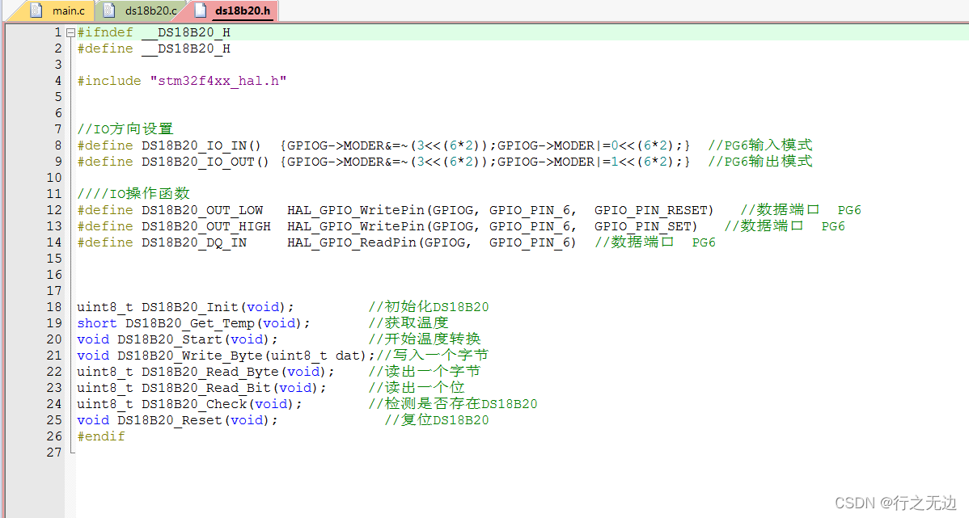Screen dimensions: 969x518
Task: Click line number 18 in the margin
Action: pyautogui.click(x=54, y=307)
